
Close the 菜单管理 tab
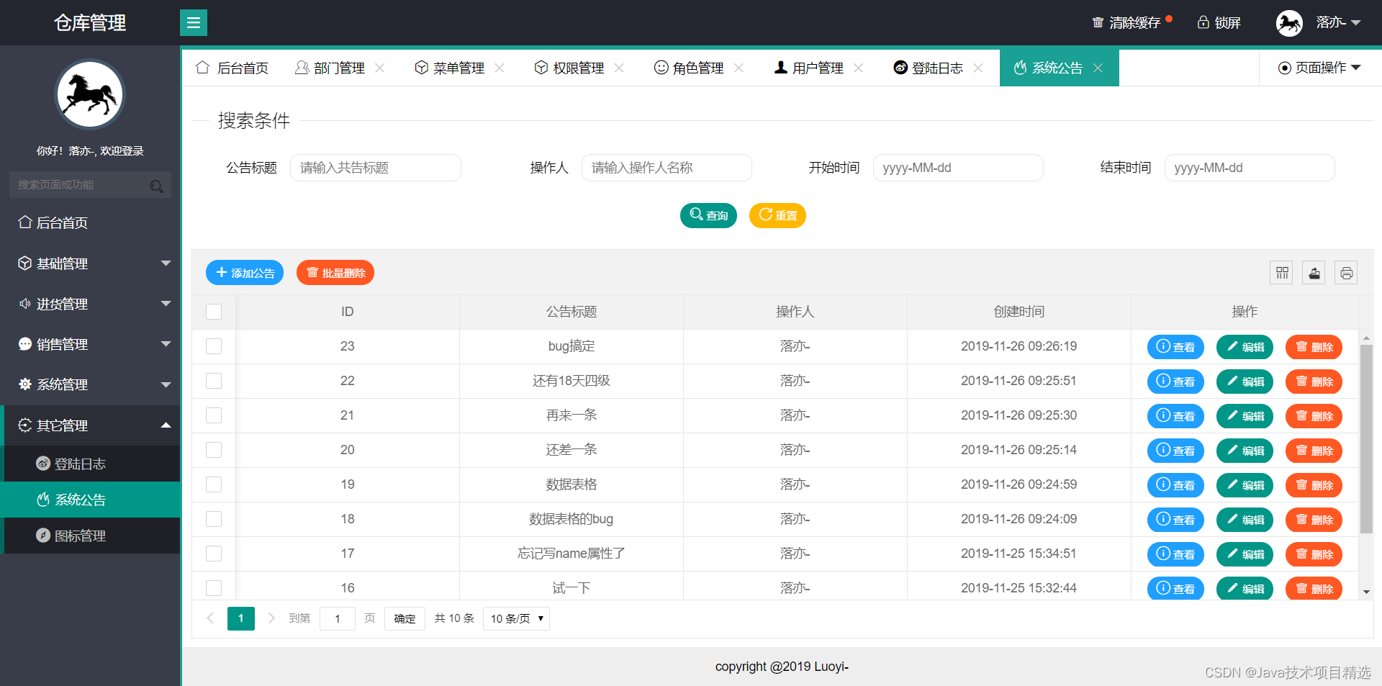(500, 68)
